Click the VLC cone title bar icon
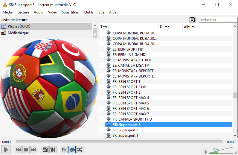238x155 pixels. pyautogui.click(x=5, y=5)
